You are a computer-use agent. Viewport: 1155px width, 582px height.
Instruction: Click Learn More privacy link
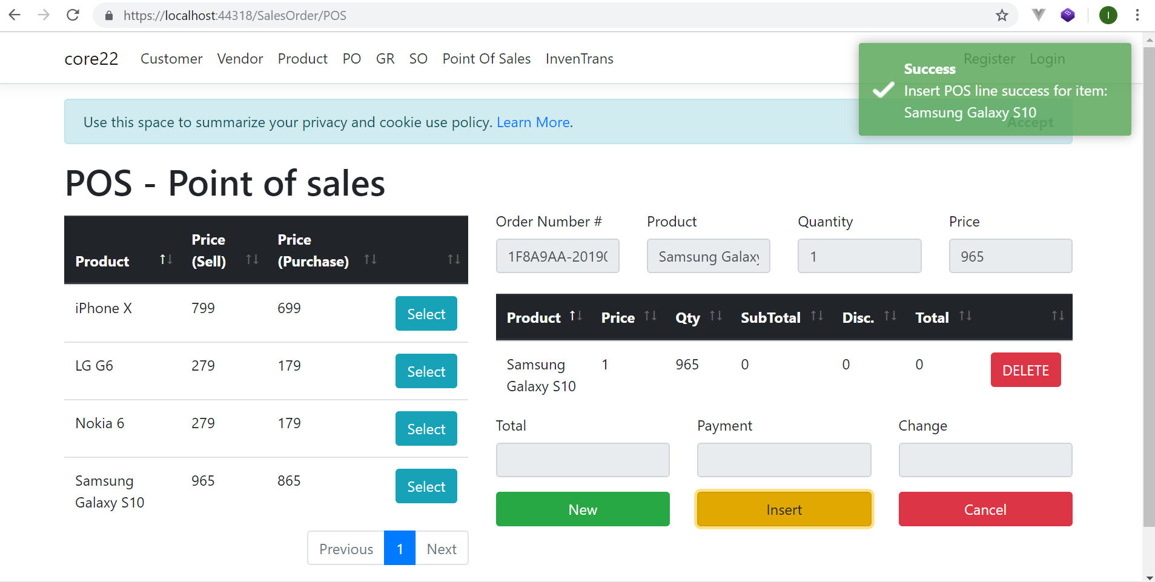[533, 122]
